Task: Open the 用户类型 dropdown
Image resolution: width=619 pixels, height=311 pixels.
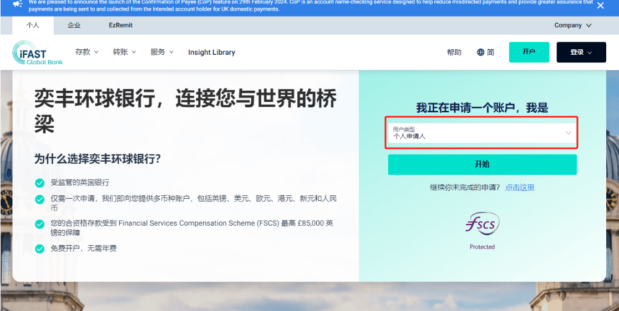Action: [x=481, y=133]
